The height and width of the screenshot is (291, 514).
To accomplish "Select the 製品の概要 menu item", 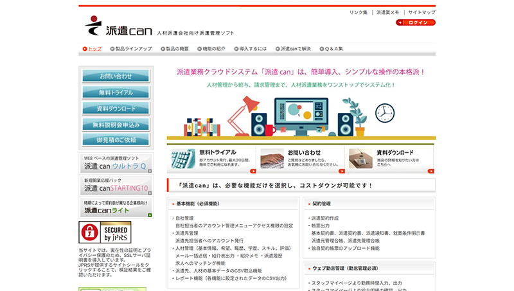I will [175, 49].
